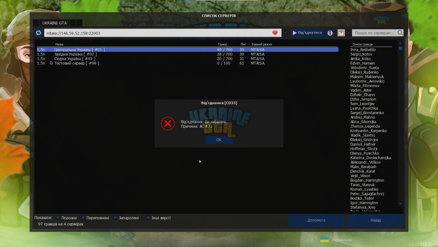438x247 pixels.
Task: Click the ping value 61
Action: 242,63
